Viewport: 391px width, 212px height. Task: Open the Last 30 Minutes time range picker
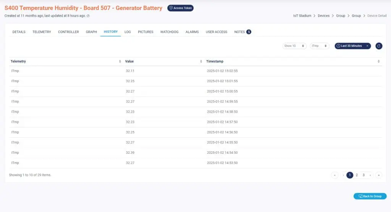tap(351, 46)
